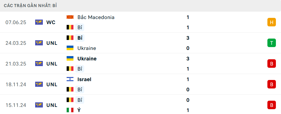Viewport: 281px width, 114px height.
Task: Click the Các trận gần nhất: Bỉ header
Action: tap(30, 6)
